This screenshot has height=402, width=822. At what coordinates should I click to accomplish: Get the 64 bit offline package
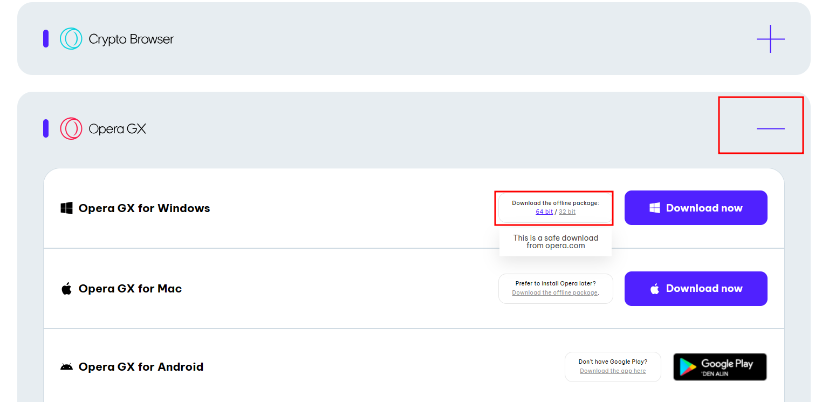click(544, 212)
